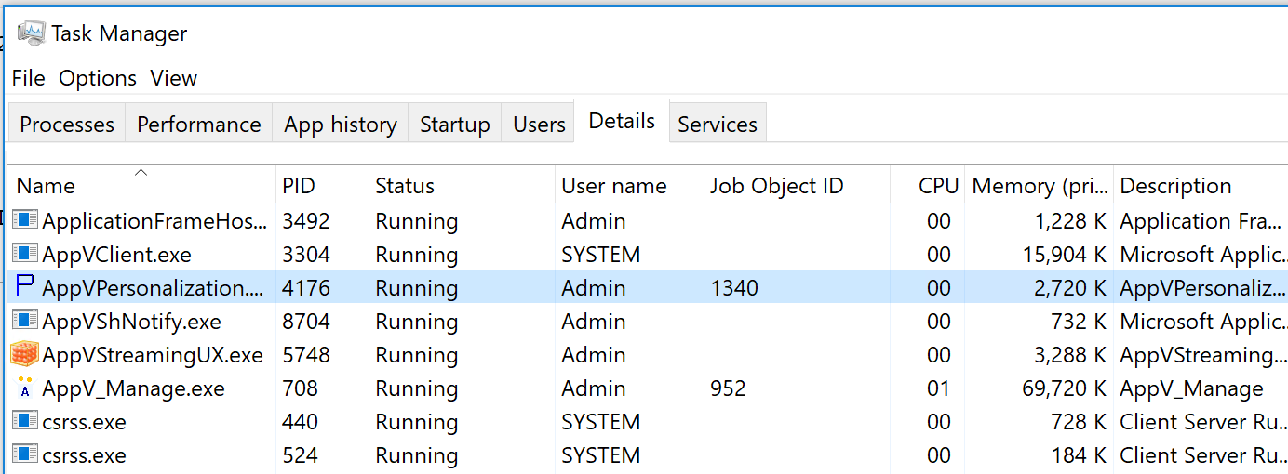Select the ApplicationFrameHost process icon
This screenshot has height=474, width=1288.
[x=25, y=220]
